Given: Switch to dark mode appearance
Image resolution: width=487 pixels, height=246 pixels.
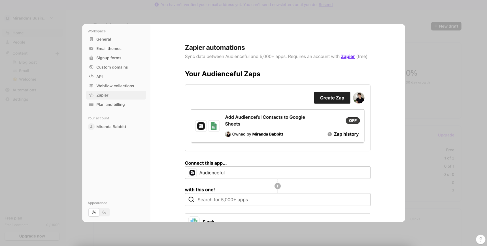Looking at the screenshot, I should click(x=104, y=212).
